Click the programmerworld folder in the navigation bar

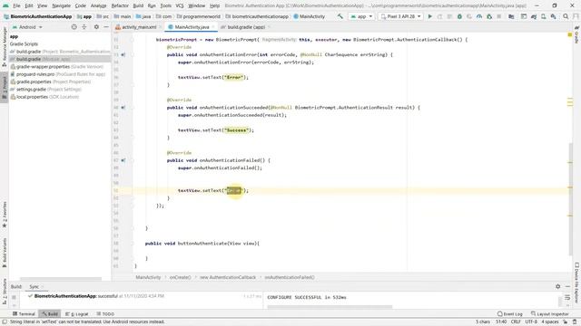[198, 16]
